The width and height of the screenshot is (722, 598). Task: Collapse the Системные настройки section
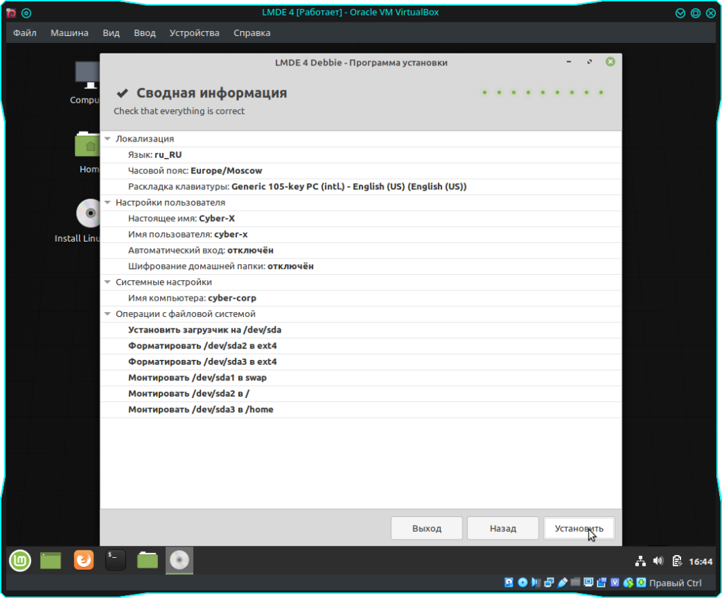pyautogui.click(x=108, y=282)
